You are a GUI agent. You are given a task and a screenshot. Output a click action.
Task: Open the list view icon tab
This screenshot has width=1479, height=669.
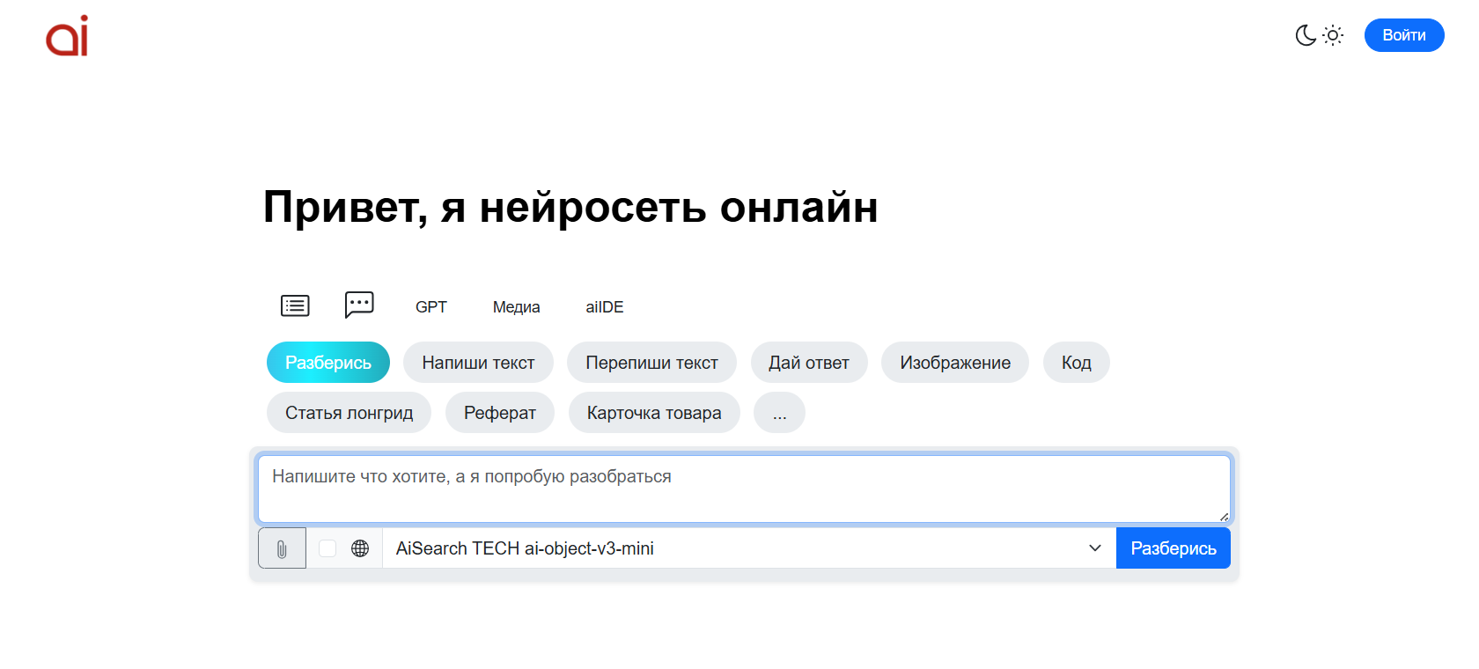point(295,306)
